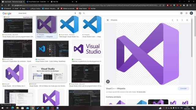Open the Télécharger Visual Studio blue logo thumbnail

pos(69,24)
